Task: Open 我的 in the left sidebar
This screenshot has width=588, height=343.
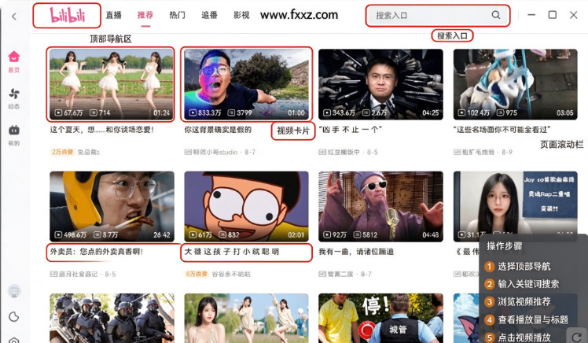Action: (x=14, y=135)
